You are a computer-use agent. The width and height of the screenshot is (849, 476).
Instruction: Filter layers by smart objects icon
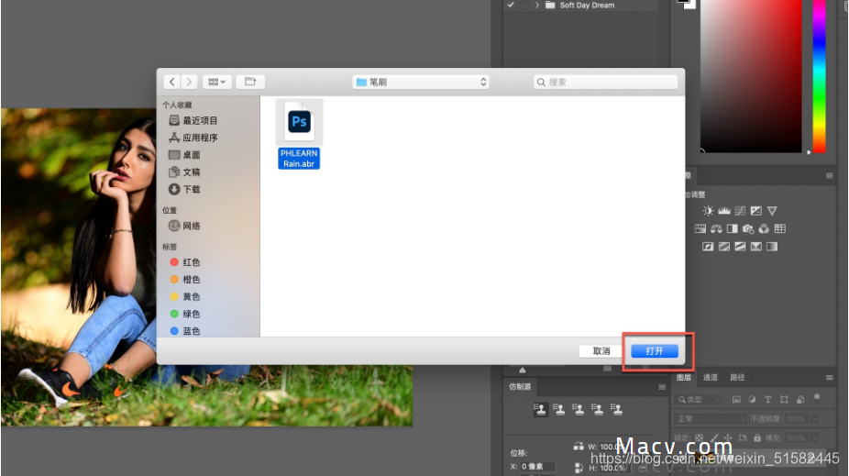(800, 400)
